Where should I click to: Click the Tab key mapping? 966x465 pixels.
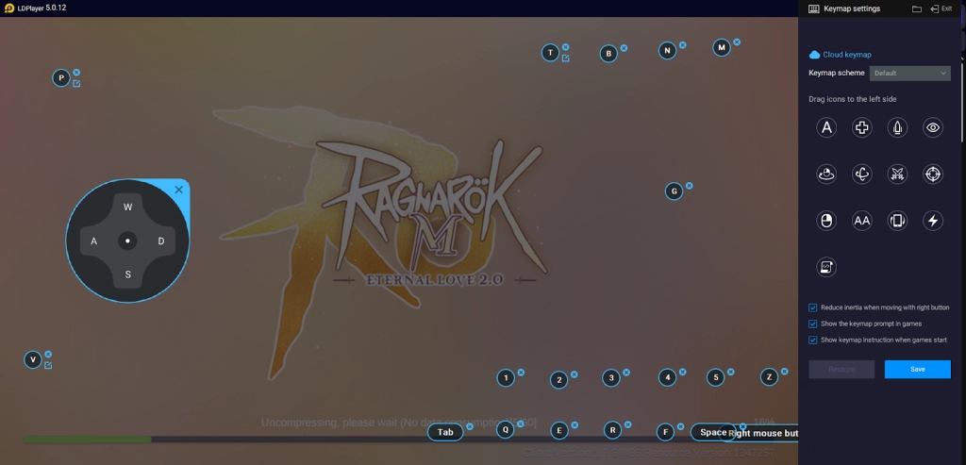coord(445,432)
